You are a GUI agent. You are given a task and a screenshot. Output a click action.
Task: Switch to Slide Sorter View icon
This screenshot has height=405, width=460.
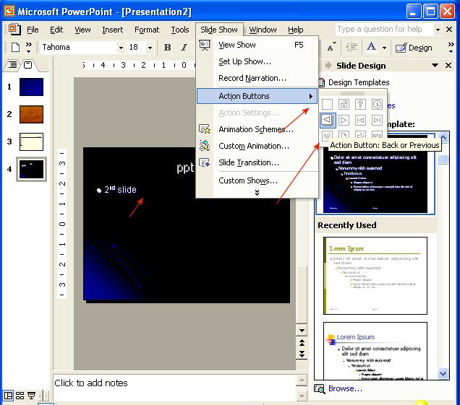point(20,396)
